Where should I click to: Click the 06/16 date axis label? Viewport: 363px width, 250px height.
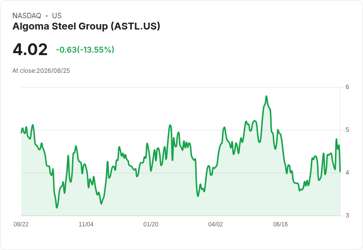pos(280,224)
